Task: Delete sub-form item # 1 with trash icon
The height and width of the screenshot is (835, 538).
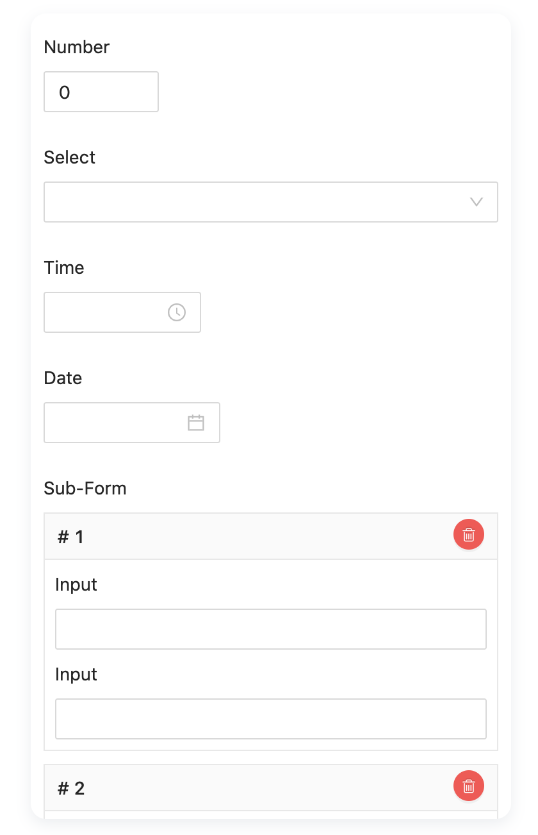Action: click(x=469, y=534)
